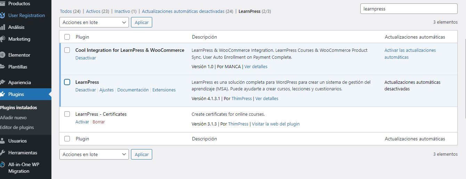Open Añadir nuevo plugin page
This screenshot has width=466, height=179.
13,117
